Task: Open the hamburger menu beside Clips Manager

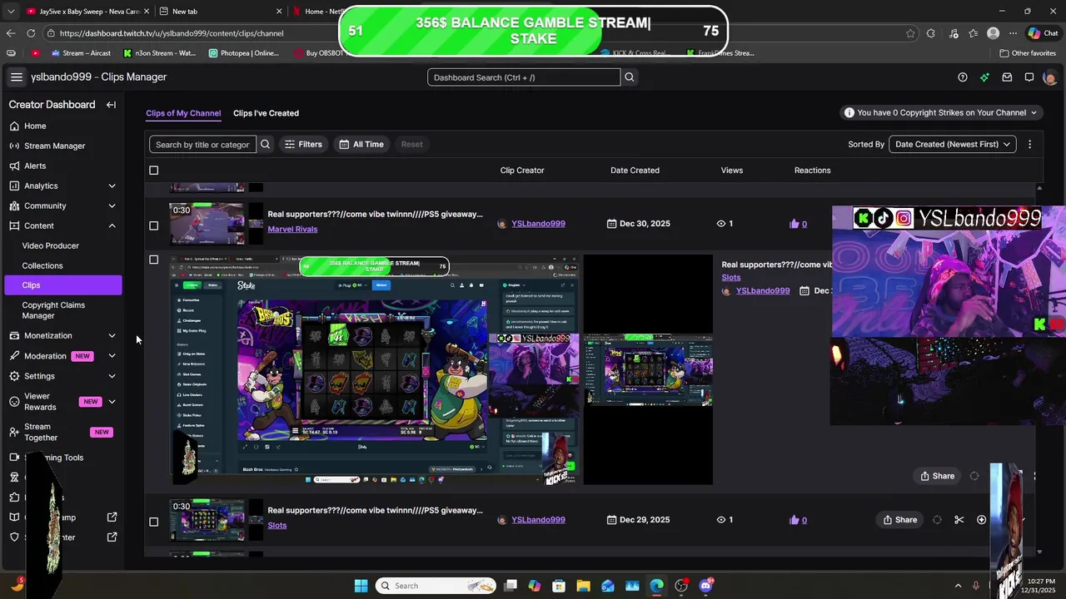Action: [x=16, y=77]
